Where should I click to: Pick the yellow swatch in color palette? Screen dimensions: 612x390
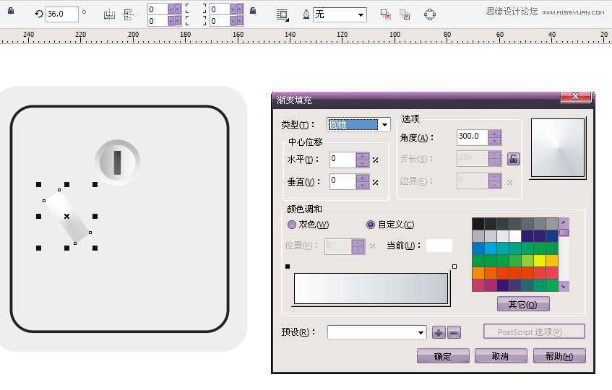click(x=539, y=260)
